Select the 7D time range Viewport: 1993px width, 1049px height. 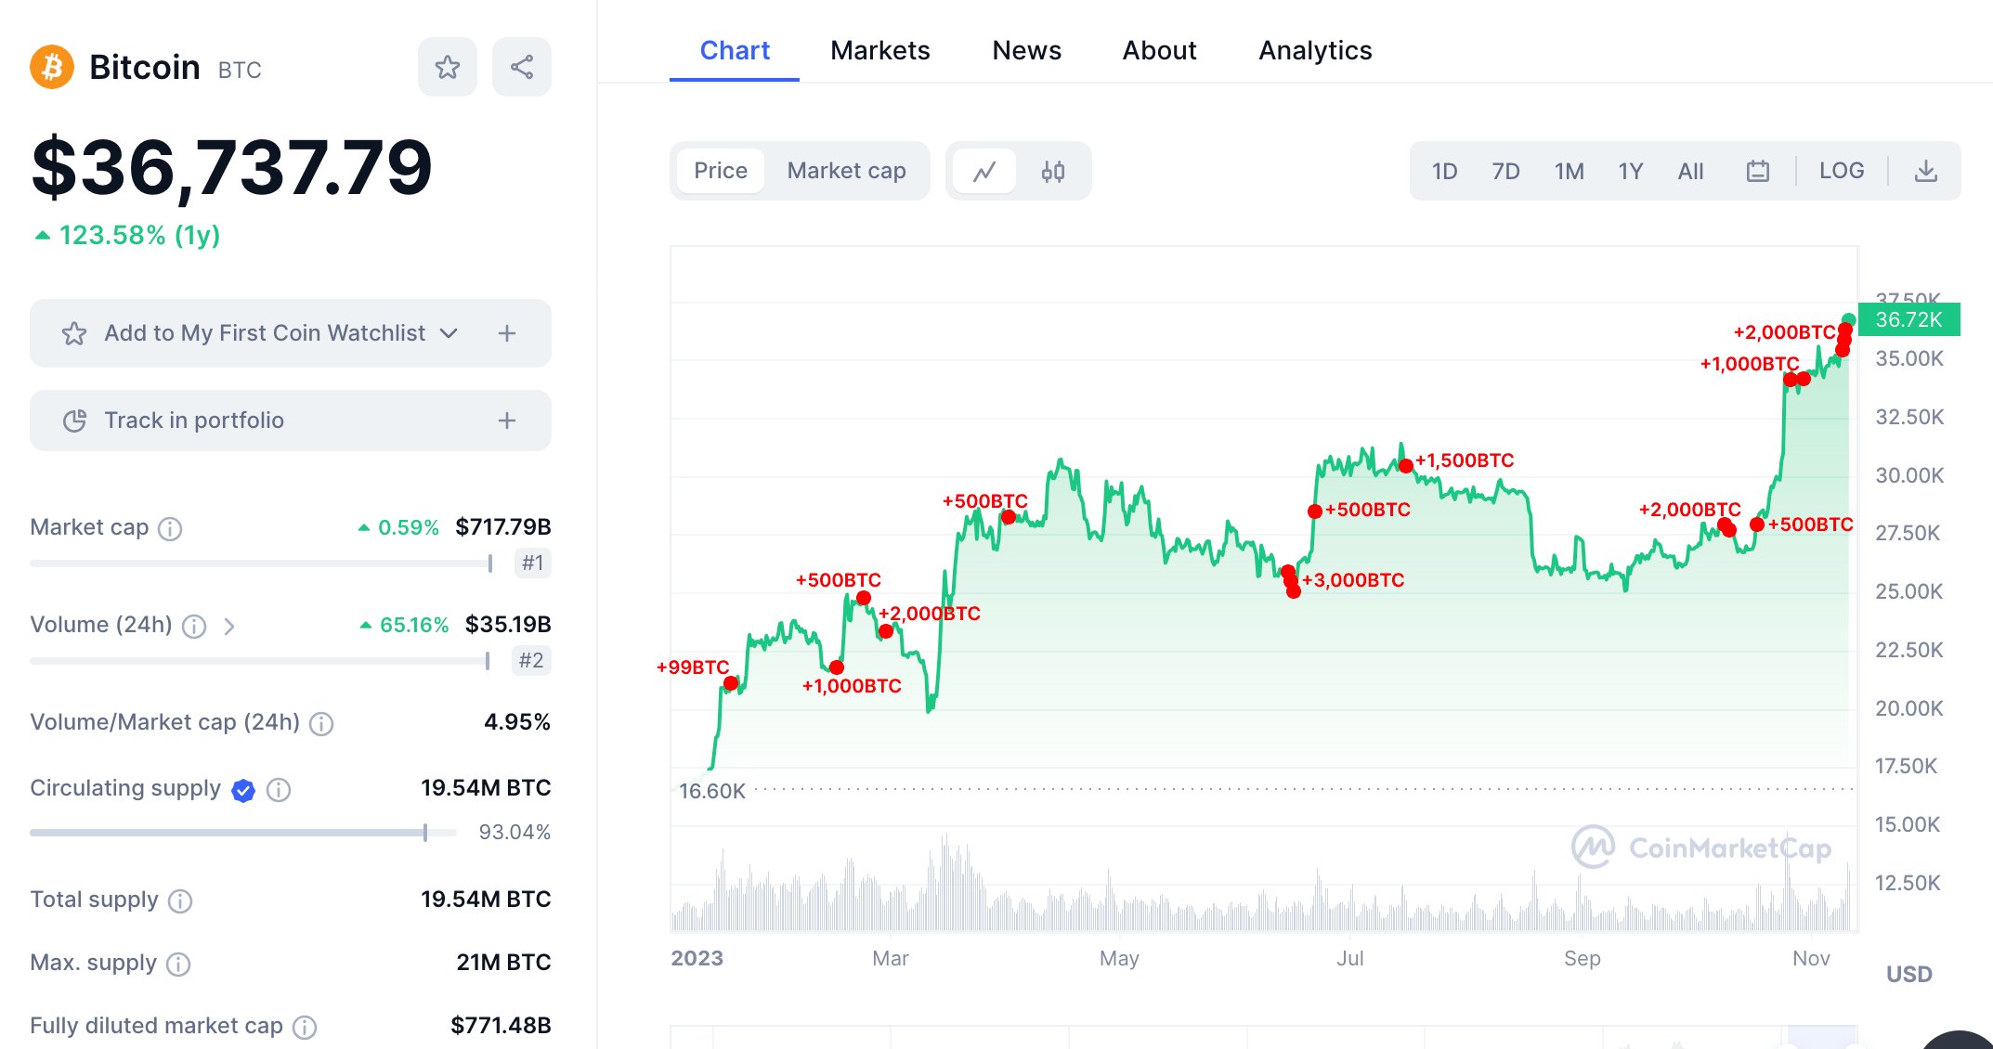1505,171
